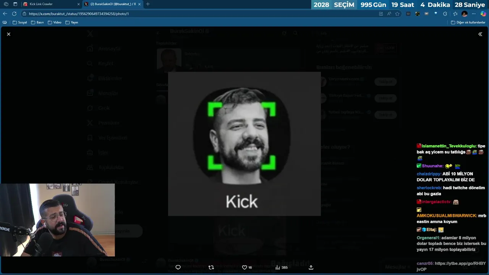This screenshot has width=489, height=275.
Task: Click the Eltaj chat username
Action: [431, 230]
